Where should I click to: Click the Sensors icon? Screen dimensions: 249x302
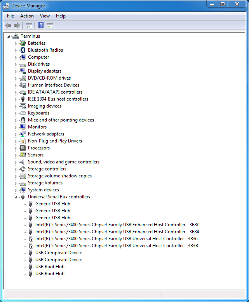(23, 154)
